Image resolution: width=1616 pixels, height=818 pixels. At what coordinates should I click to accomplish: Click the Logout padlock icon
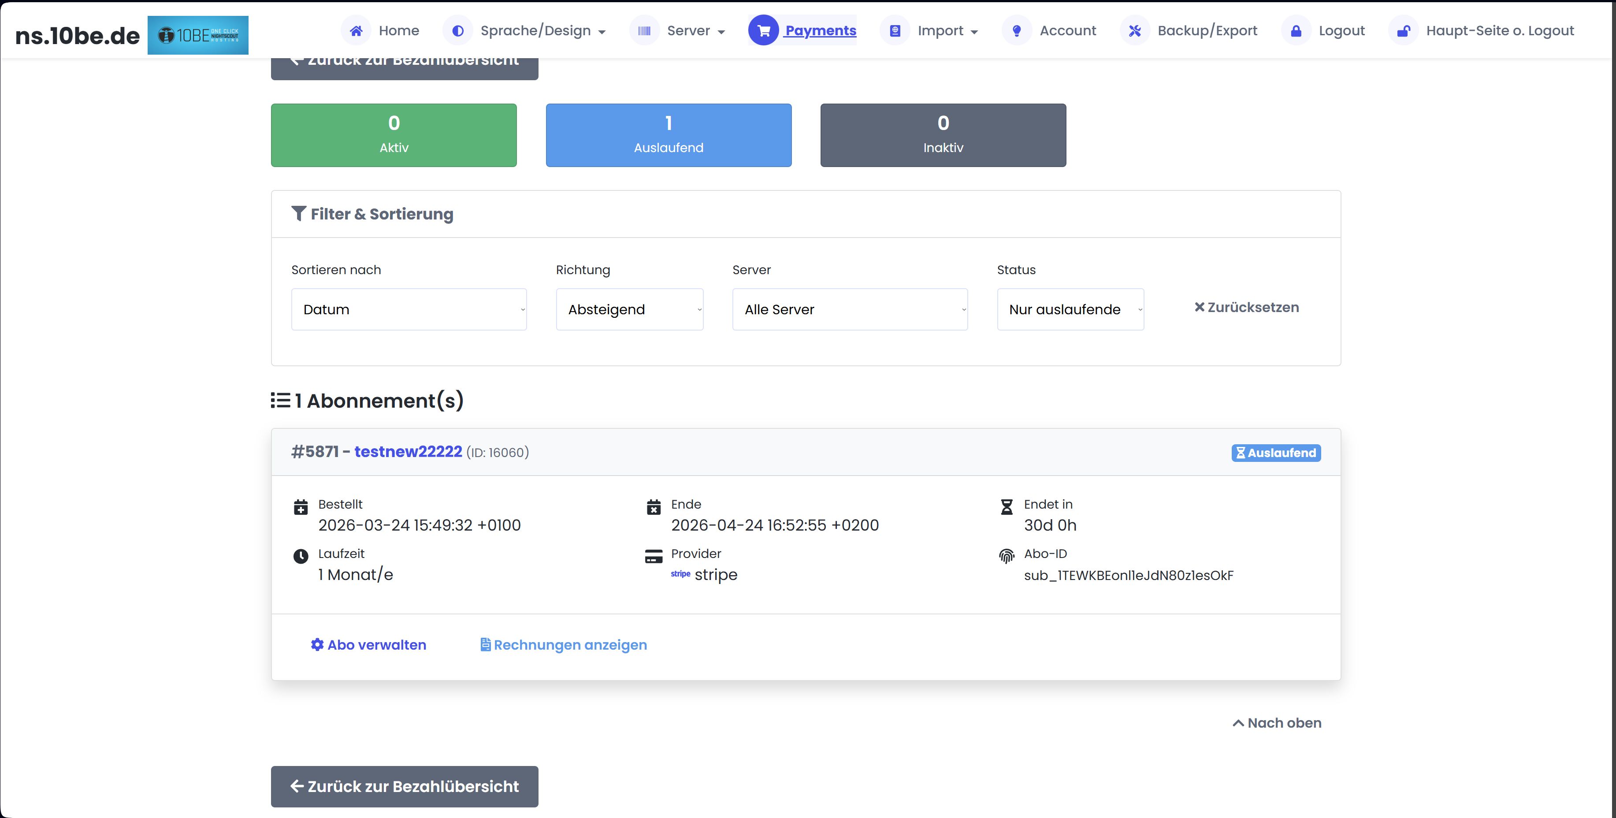(x=1296, y=31)
